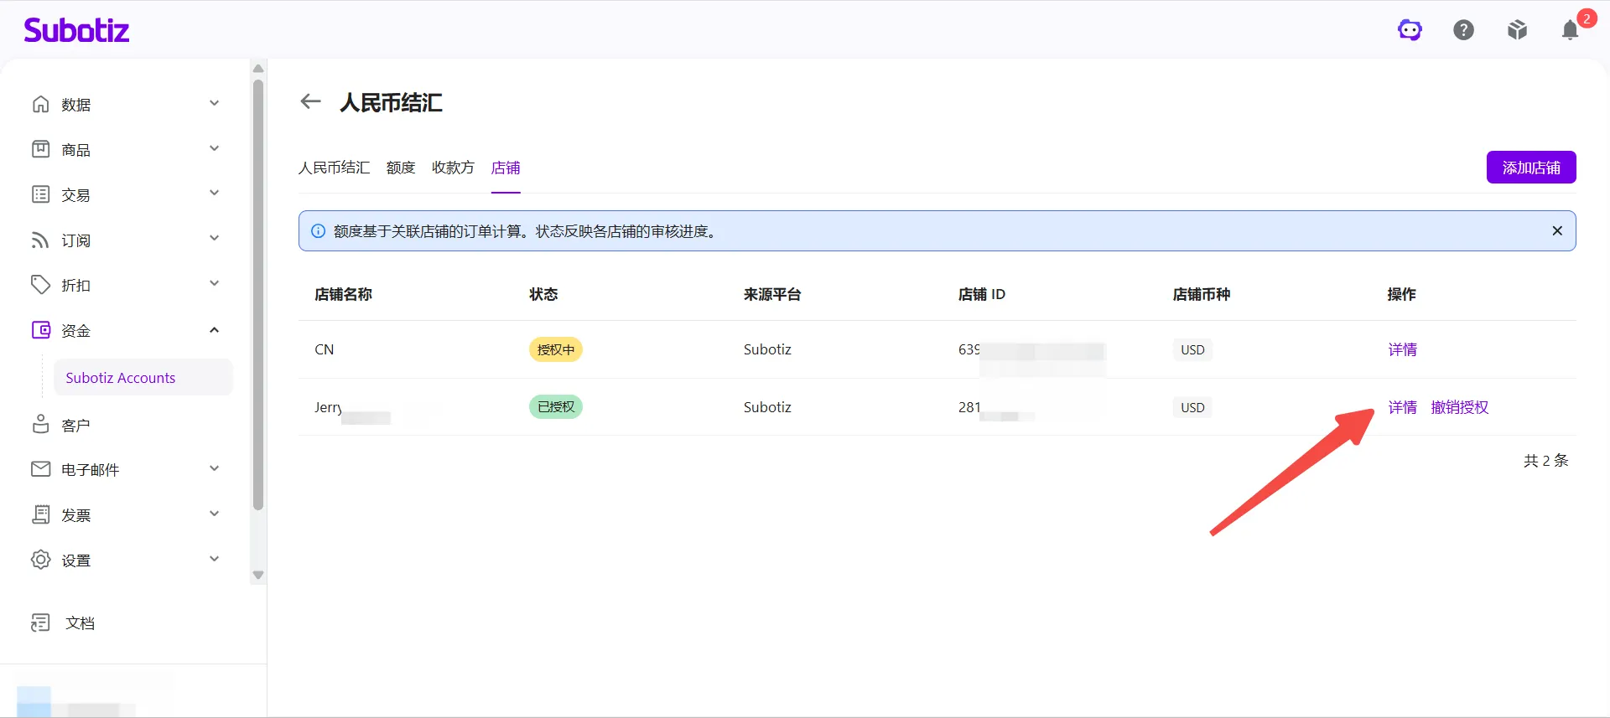Image resolution: width=1610 pixels, height=718 pixels.
Task: Click the 设置 gear icon in sidebar
Action: coord(40,560)
